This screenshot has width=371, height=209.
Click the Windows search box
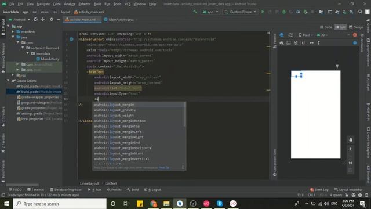pyautogui.click(x=60, y=204)
